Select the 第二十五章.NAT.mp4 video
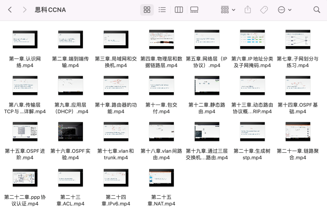327x212 pixels. (x=161, y=178)
